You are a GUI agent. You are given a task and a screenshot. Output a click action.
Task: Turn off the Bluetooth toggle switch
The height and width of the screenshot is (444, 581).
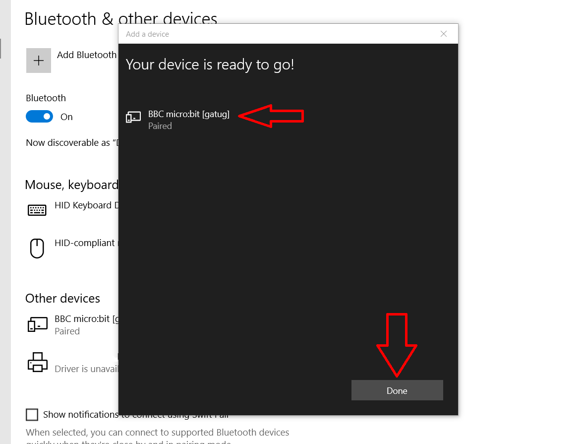39,117
